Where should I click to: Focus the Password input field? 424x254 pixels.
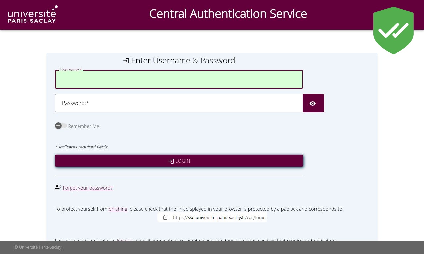179,103
